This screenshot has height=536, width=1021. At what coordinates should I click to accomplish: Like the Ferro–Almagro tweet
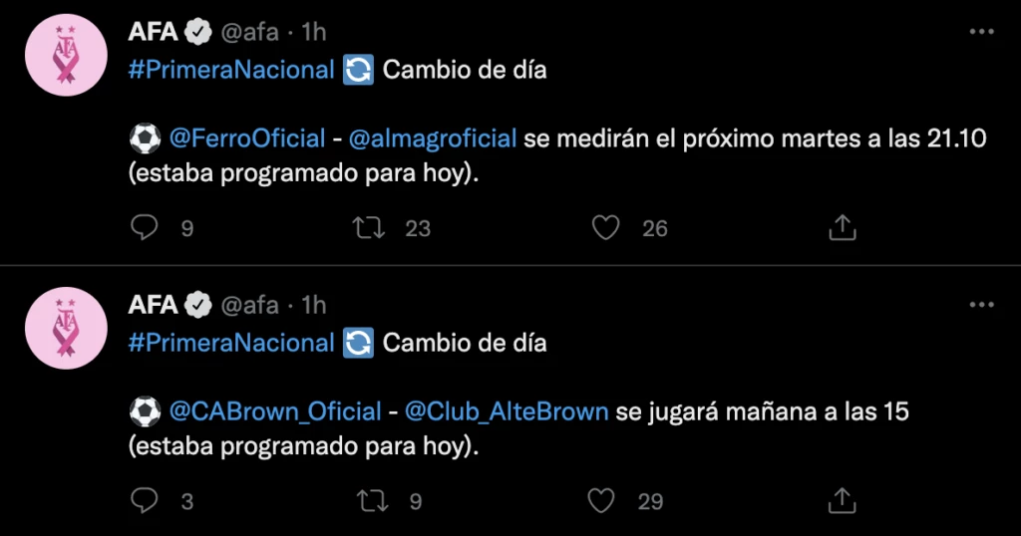tap(606, 228)
